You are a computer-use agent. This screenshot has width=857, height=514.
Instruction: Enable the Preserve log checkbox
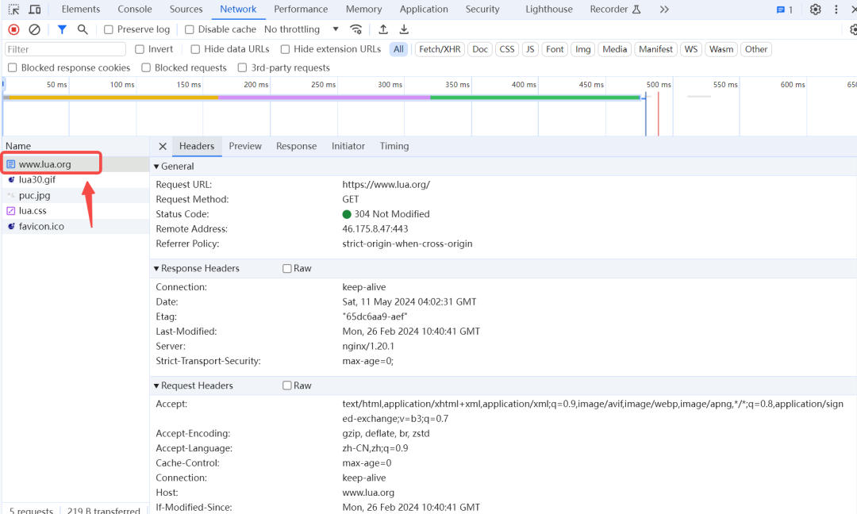click(x=109, y=29)
